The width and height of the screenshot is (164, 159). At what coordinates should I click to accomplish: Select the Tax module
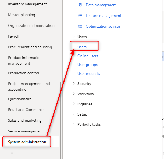[x=11, y=153]
